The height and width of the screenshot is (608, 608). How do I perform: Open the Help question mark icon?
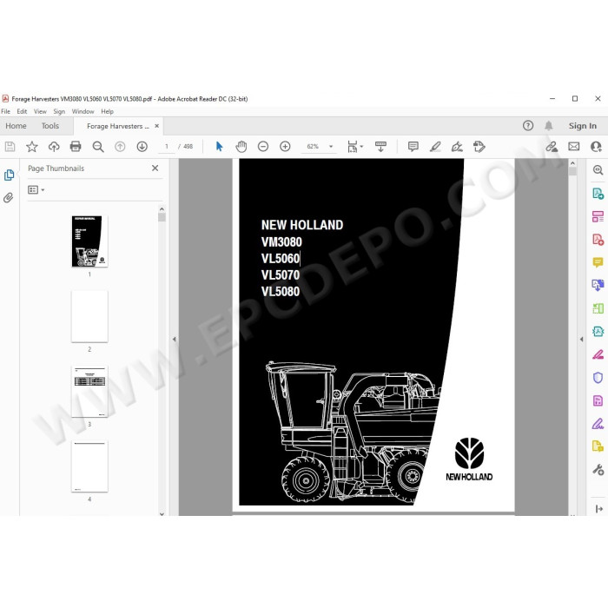[528, 126]
